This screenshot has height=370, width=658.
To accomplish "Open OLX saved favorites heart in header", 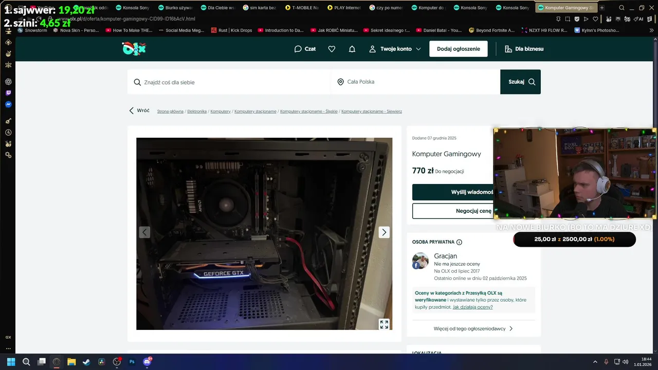I will pos(332,49).
